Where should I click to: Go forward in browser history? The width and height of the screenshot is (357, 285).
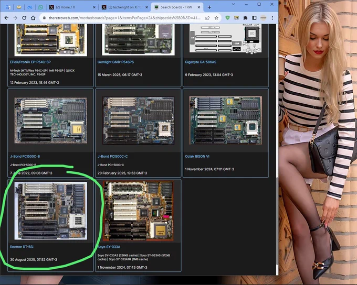click(15, 18)
